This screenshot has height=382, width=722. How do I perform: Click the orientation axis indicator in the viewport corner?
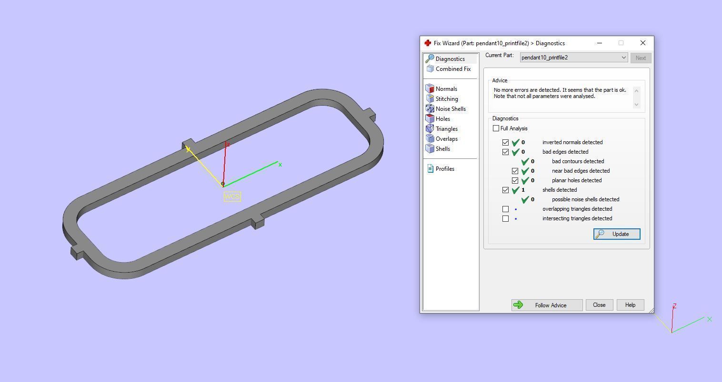tap(684, 318)
